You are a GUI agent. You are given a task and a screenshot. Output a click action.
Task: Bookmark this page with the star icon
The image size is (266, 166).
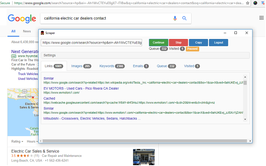coord(248,3)
